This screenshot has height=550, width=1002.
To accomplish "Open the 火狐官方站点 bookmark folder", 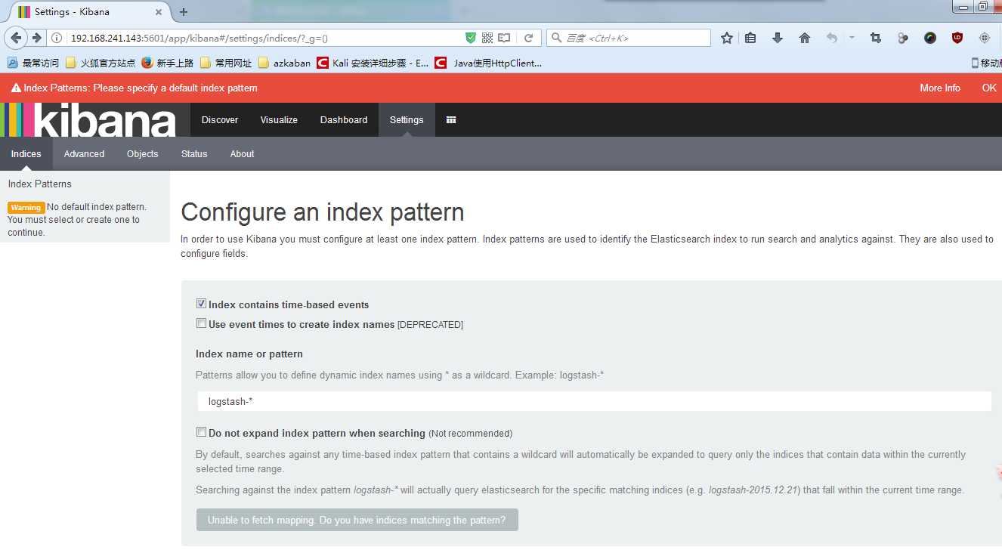I will [x=101, y=63].
